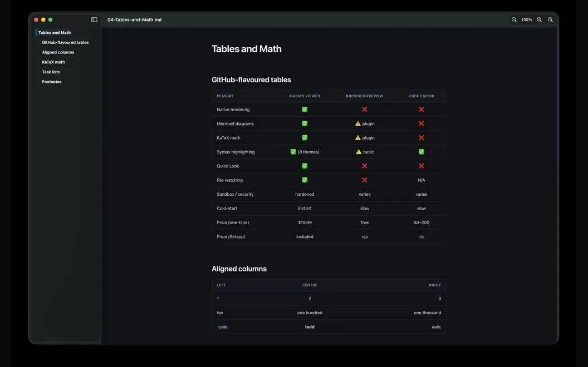Image resolution: width=588 pixels, height=367 pixels.
Task: Click the one thousand cell
Action: (x=427, y=313)
